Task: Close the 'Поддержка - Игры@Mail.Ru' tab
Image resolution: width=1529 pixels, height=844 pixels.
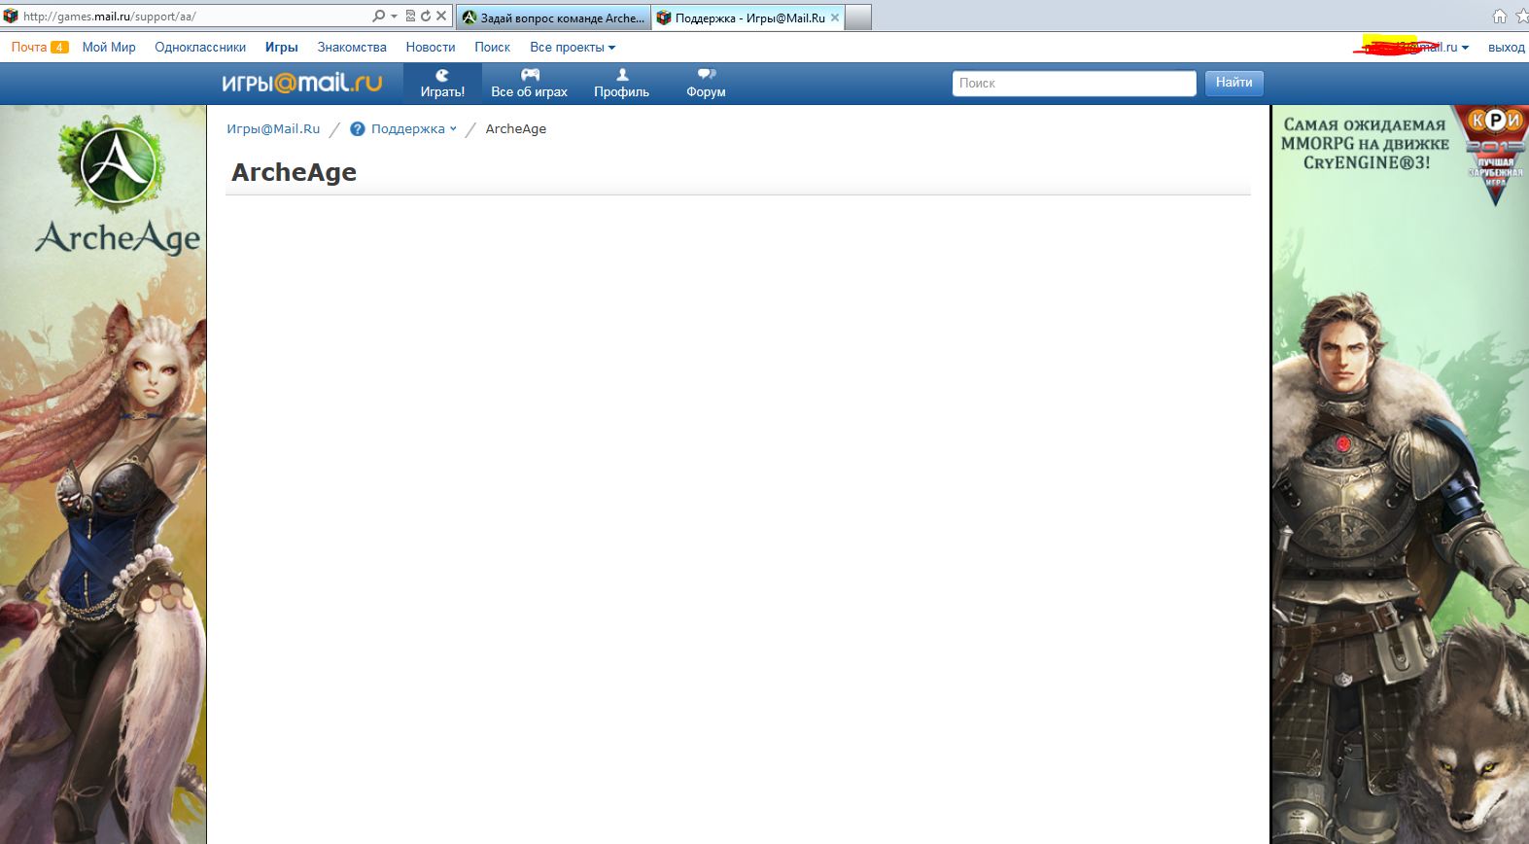Action: tap(834, 18)
